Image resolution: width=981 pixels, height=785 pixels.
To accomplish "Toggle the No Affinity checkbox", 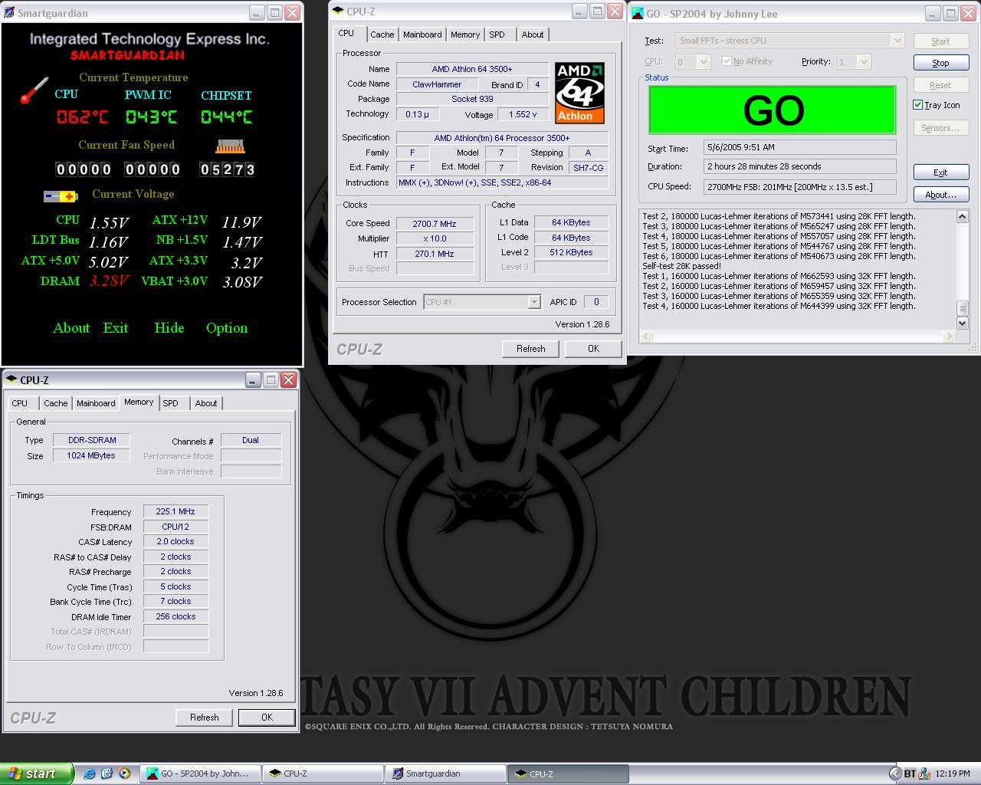I will 727,61.
